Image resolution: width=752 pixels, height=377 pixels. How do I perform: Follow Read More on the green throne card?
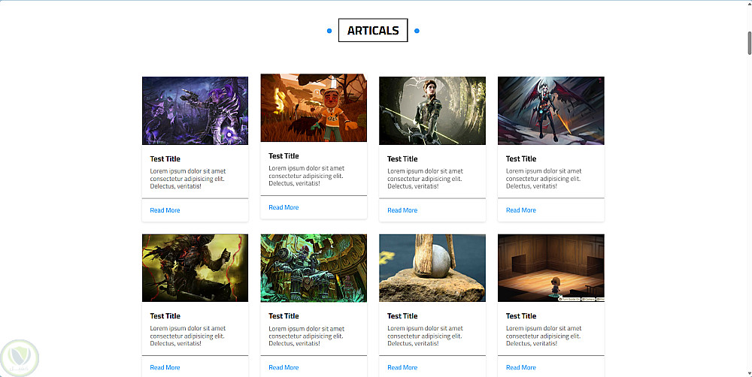pos(284,367)
